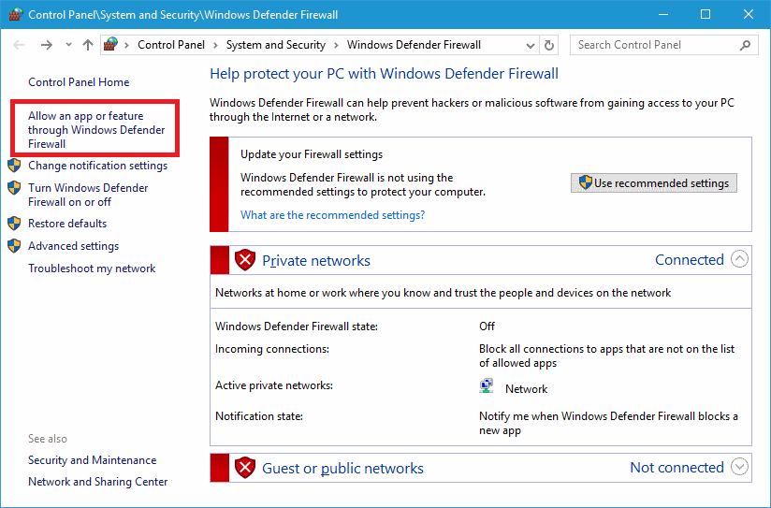This screenshot has height=508, width=771.
Task: Click the Forward navigation arrow
Action: [46, 45]
